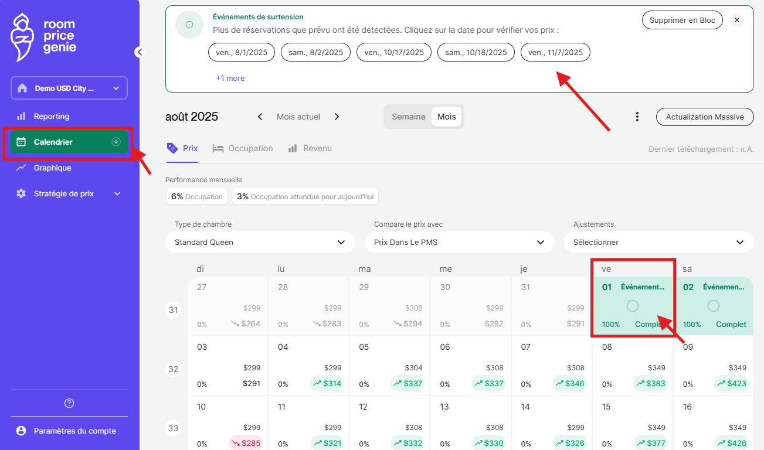Open Reporting from the sidebar
The width and height of the screenshot is (764, 450).
click(52, 116)
